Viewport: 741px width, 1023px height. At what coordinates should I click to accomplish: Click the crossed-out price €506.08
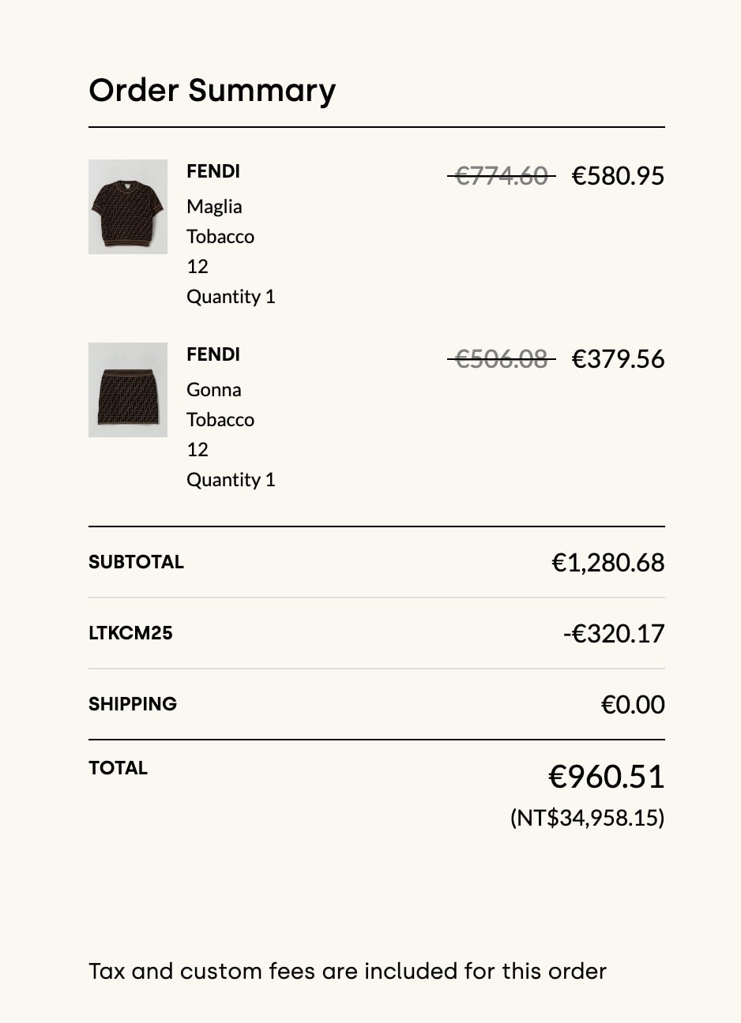(502, 358)
